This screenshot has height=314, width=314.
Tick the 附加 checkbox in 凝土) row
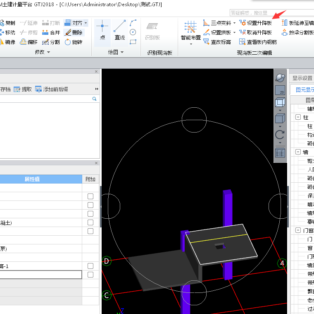tap(90, 222)
